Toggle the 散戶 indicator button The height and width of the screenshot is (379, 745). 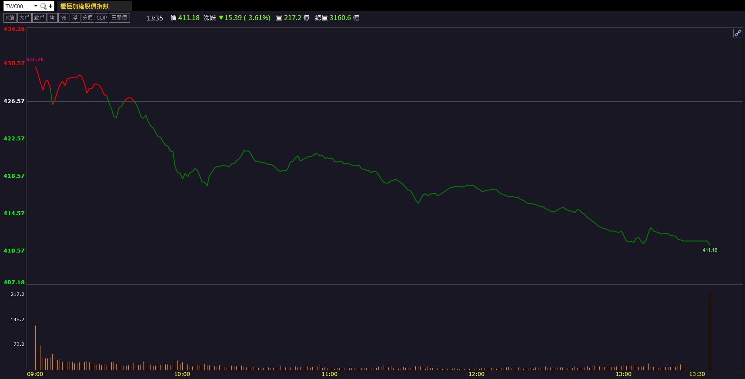(x=39, y=18)
